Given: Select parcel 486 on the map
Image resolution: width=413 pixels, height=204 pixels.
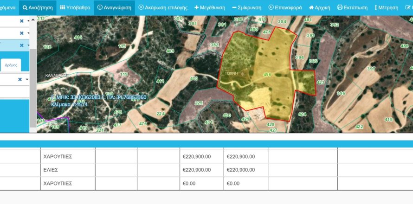Looking at the screenshot, I should 405,46.
